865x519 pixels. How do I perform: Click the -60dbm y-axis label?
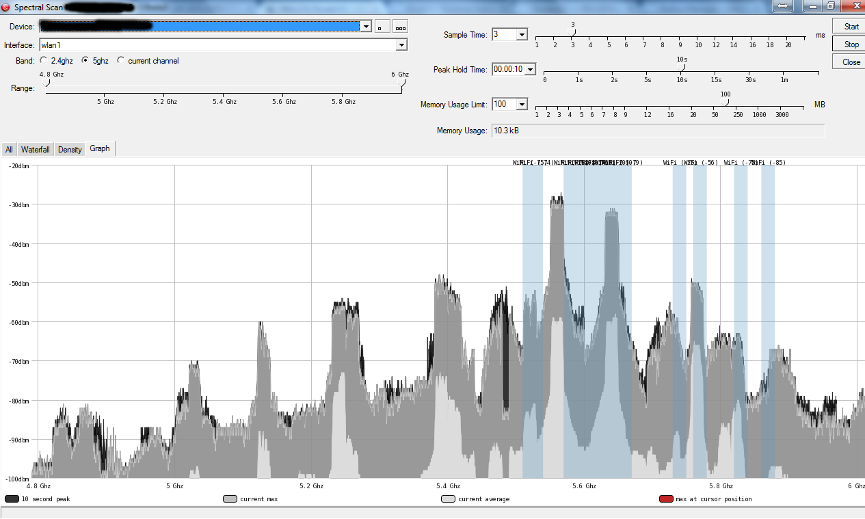[x=19, y=322]
